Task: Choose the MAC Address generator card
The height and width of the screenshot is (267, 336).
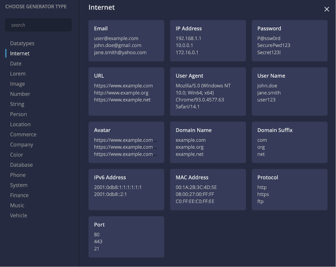Action: pos(208,189)
